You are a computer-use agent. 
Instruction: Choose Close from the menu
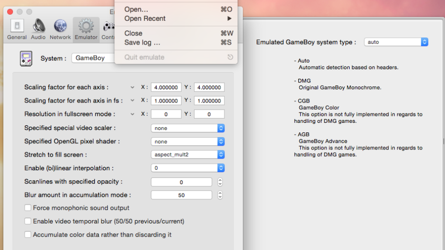coord(176,33)
